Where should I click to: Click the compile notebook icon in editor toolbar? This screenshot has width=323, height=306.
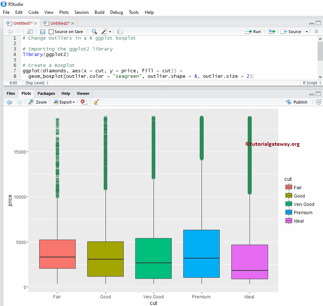pyautogui.click(x=120, y=32)
